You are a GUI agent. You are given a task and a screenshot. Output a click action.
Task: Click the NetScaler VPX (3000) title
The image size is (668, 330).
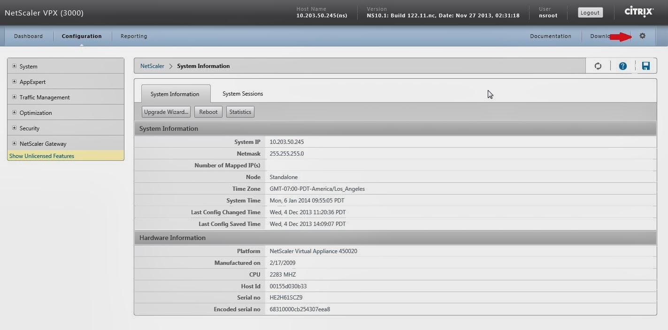44,13
